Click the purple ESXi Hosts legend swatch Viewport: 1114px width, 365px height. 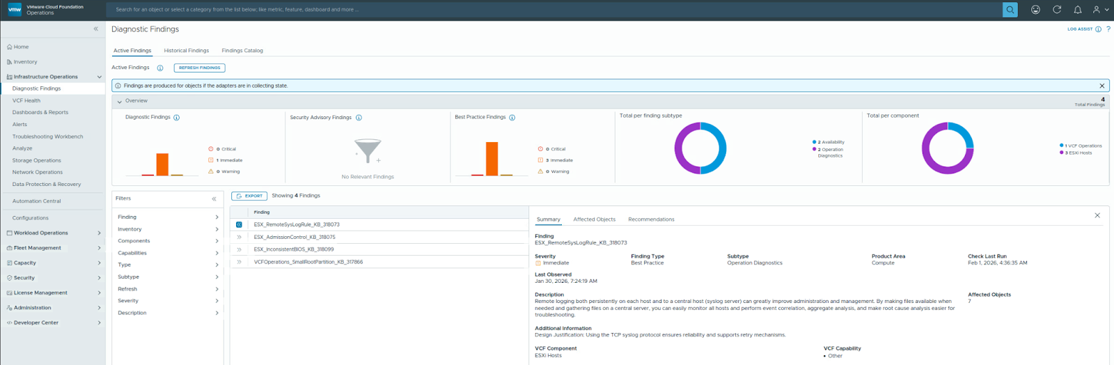pos(1061,153)
